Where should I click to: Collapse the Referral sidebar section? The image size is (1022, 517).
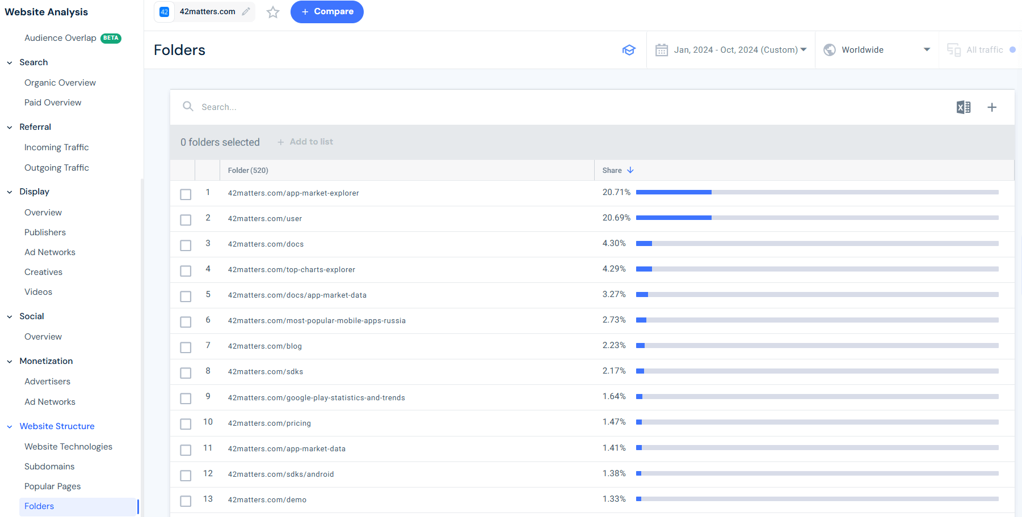(10, 128)
